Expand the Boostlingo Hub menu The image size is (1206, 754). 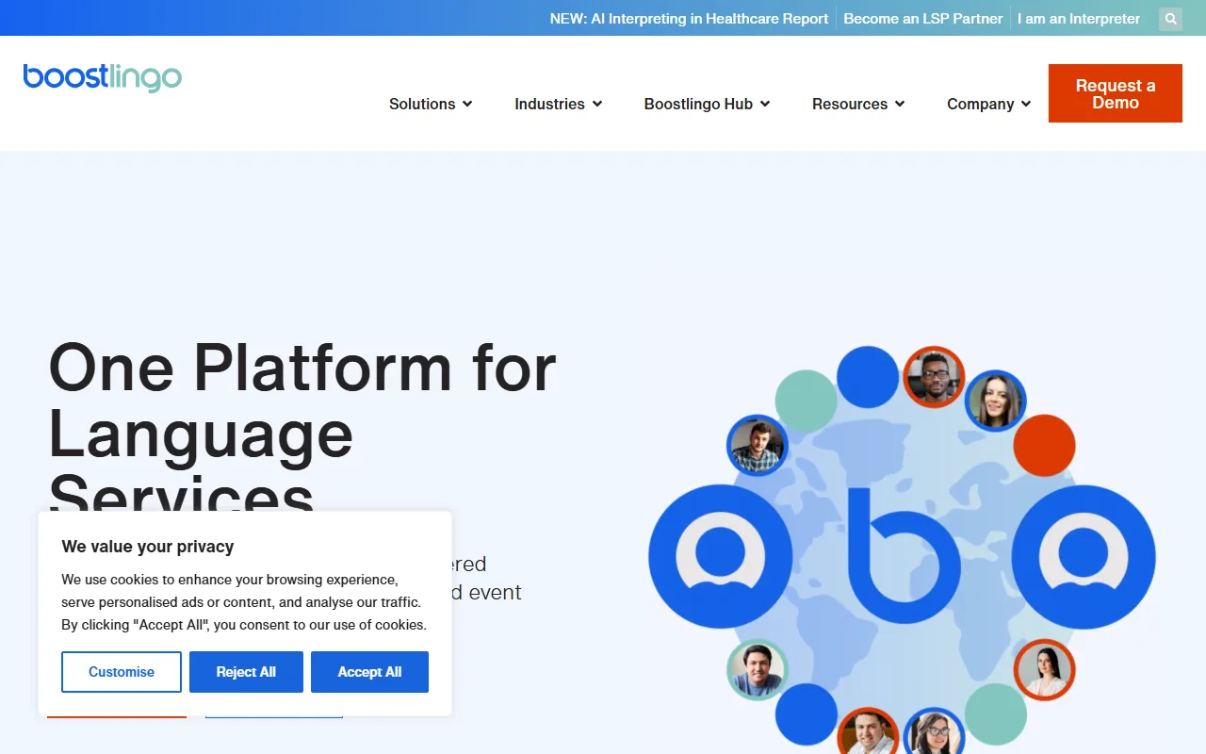[707, 104]
